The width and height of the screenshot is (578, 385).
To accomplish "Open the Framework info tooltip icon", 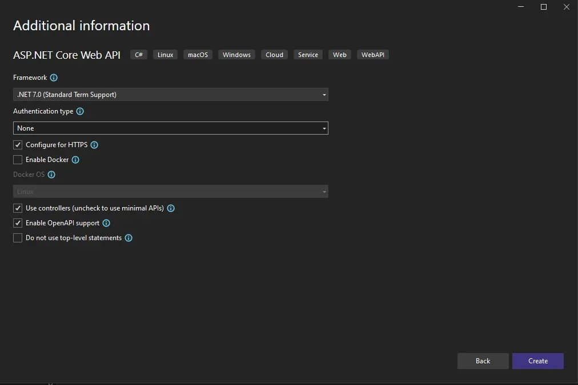I will coord(53,78).
